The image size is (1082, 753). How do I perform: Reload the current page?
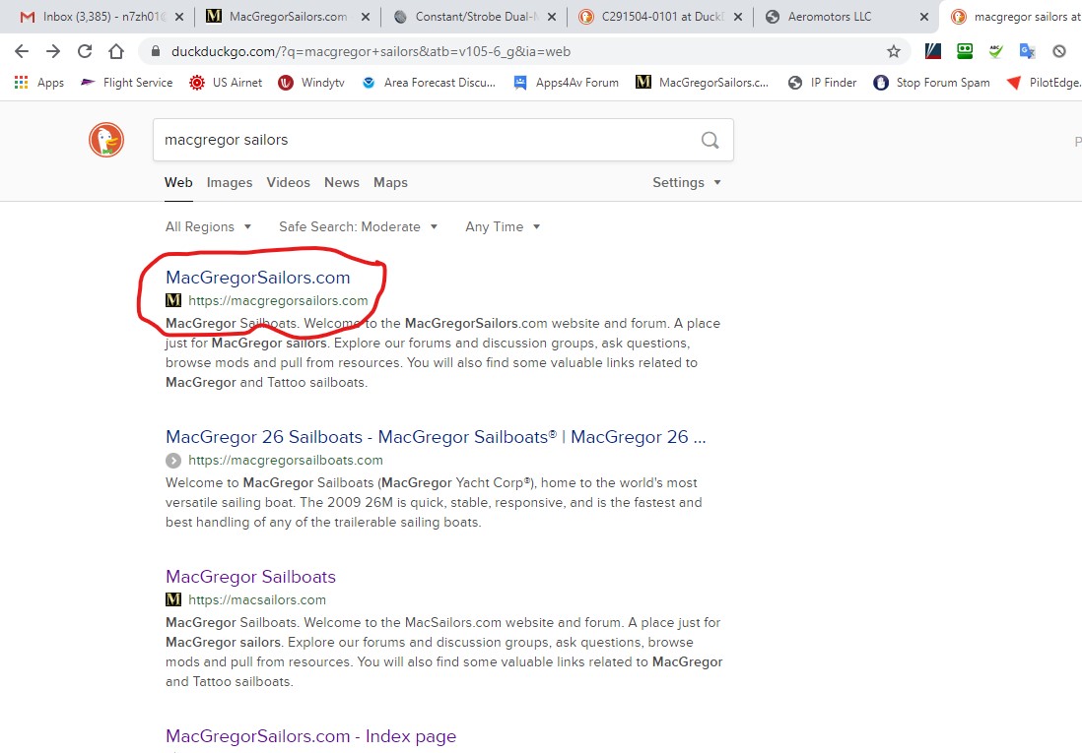85,51
